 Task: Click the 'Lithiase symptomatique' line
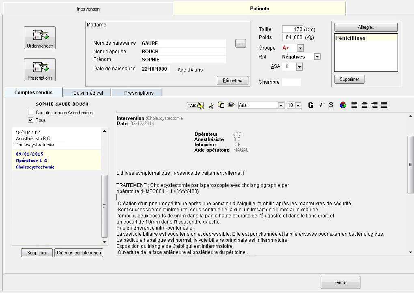(180, 173)
